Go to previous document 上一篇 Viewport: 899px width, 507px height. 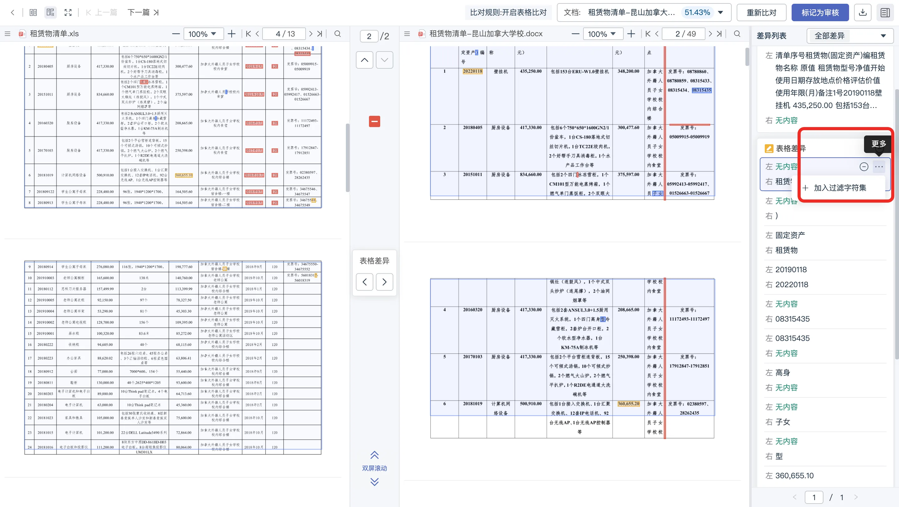(x=101, y=12)
